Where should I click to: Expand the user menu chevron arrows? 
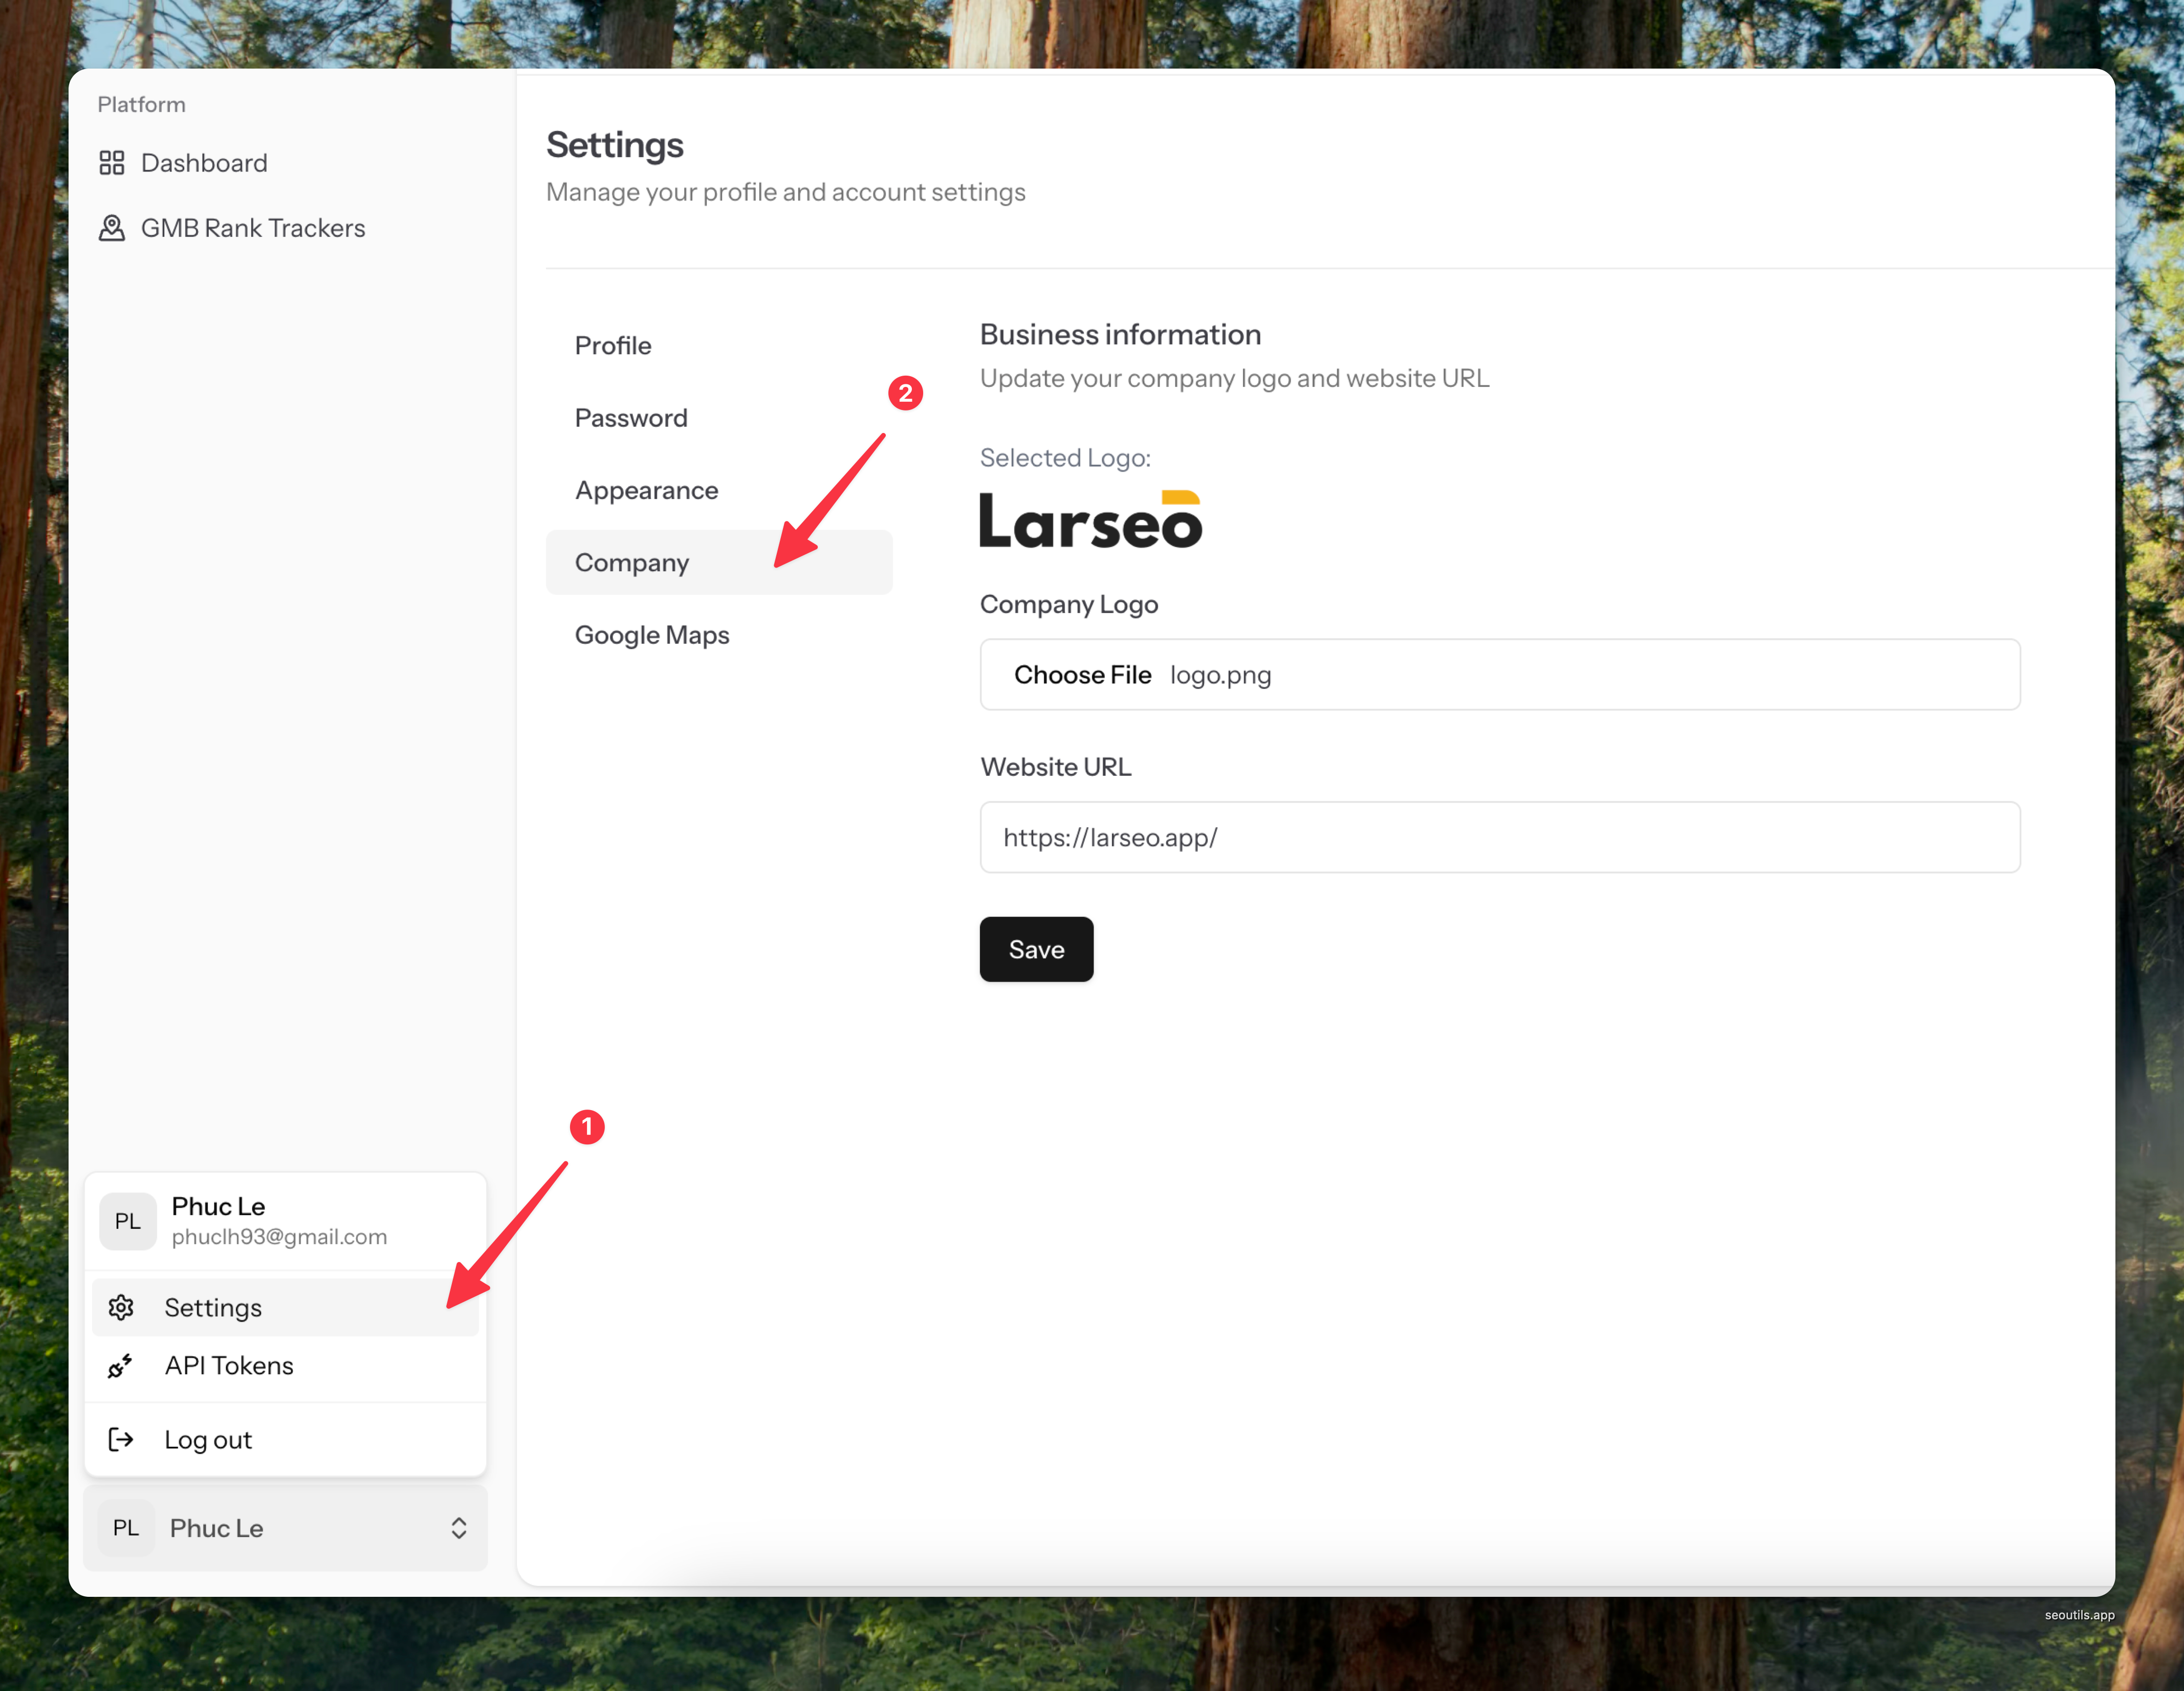pos(459,1527)
